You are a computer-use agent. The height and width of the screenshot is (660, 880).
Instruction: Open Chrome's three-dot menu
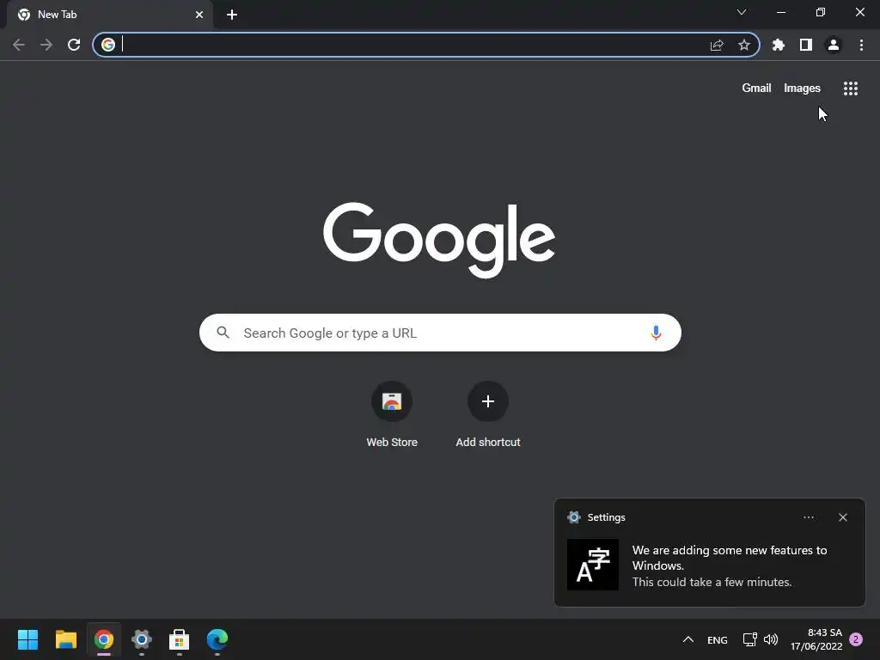861,45
